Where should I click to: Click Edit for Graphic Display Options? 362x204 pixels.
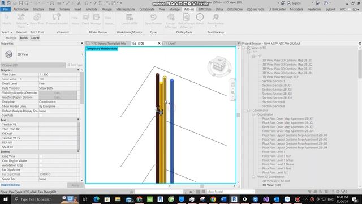[58, 97]
